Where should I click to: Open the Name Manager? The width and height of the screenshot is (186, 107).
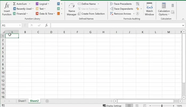click(71, 9)
